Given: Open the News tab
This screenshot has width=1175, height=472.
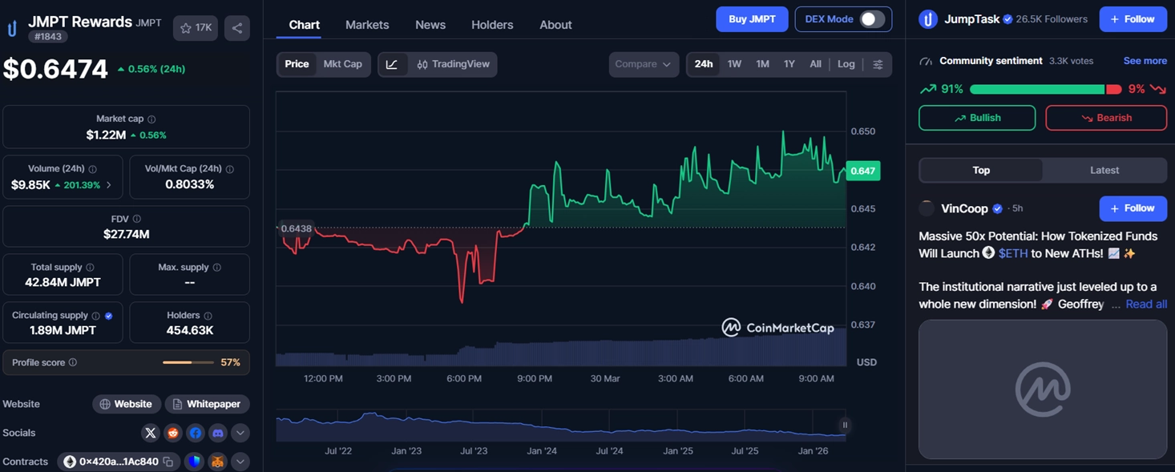Looking at the screenshot, I should click(x=430, y=25).
